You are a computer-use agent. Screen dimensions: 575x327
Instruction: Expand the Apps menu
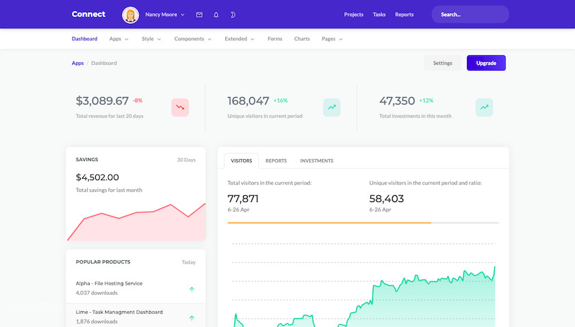coord(119,39)
